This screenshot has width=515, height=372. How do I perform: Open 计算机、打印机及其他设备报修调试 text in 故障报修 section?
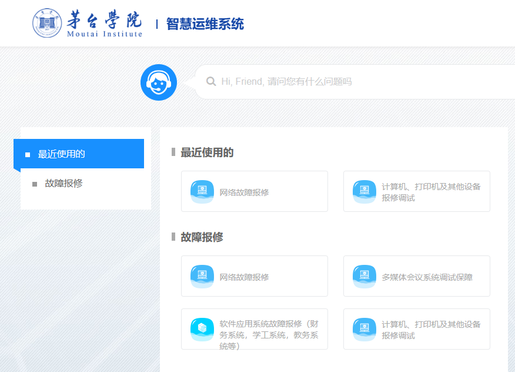coord(431,330)
